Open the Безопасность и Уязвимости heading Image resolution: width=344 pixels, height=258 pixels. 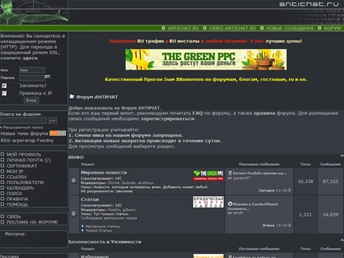click(105, 241)
